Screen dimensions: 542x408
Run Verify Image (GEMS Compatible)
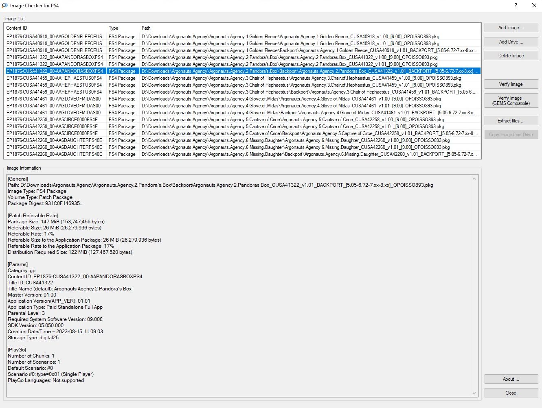click(x=511, y=100)
